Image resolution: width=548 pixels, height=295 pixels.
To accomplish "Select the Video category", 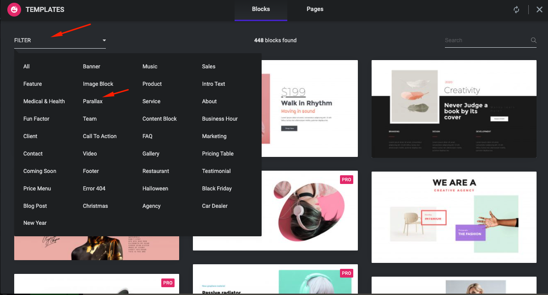I will click(90, 154).
